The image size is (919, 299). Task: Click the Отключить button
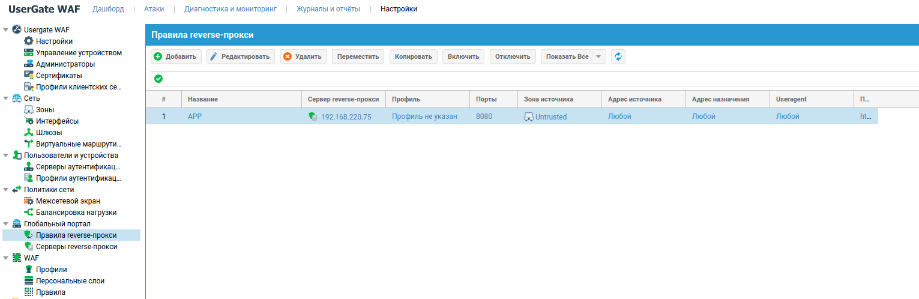(x=513, y=56)
